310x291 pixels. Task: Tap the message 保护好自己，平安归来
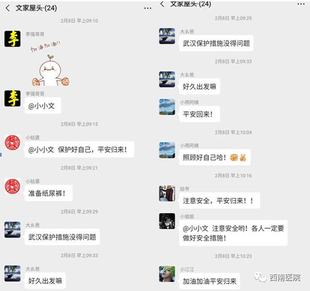pos(79,149)
